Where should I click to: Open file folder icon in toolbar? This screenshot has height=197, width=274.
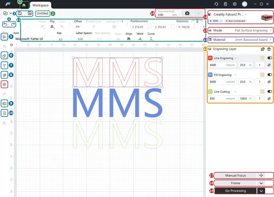(5, 13)
